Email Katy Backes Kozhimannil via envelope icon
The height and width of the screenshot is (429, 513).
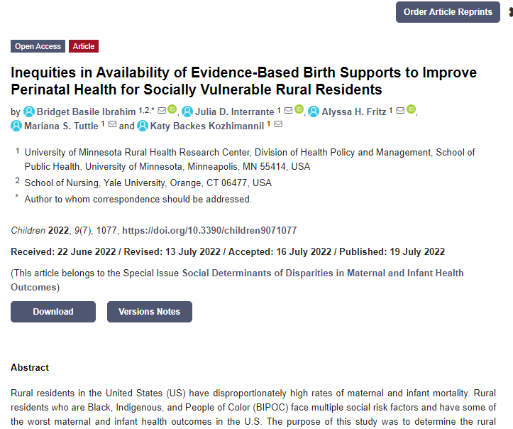click(278, 124)
